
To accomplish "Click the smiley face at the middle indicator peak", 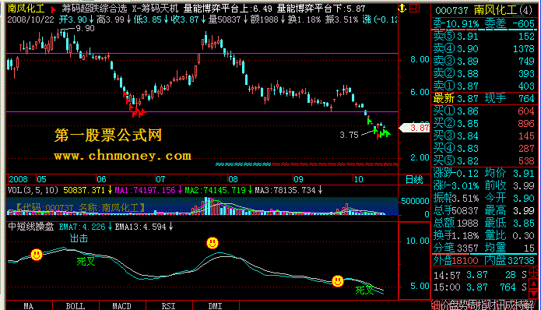I will [x=213, y=243].
